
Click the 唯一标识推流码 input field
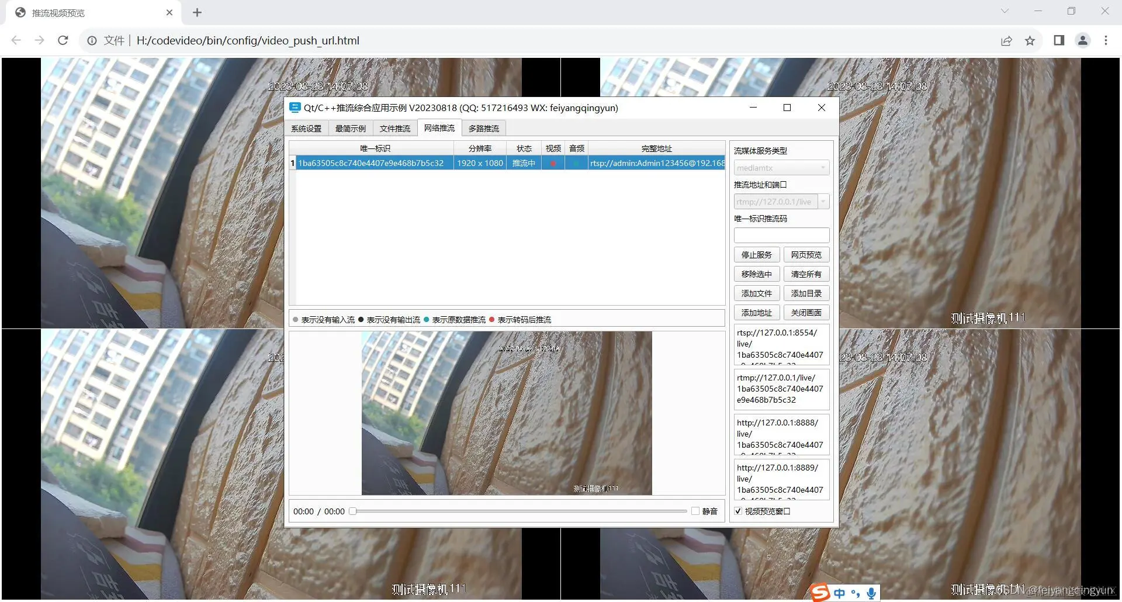[781, 235]
